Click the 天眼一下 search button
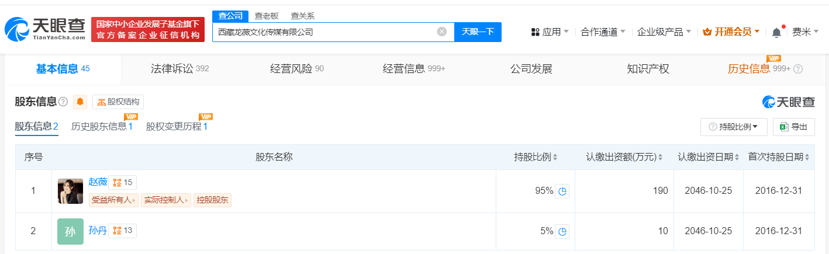This screenshot has height=254, width=829. pyautogui.click(x=478, y=32)
